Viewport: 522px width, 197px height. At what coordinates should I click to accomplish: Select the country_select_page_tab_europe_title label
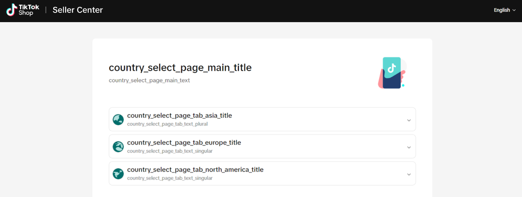pos(184,143)
